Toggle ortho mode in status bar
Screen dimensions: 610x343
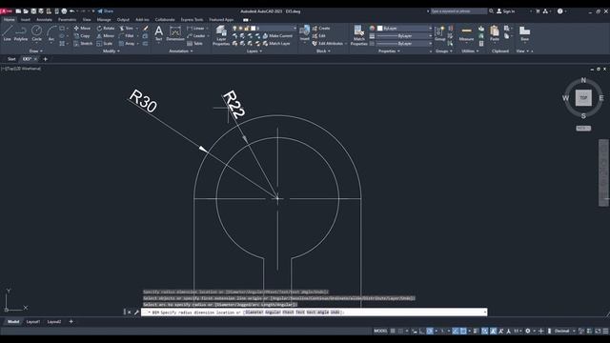(422, 331)
